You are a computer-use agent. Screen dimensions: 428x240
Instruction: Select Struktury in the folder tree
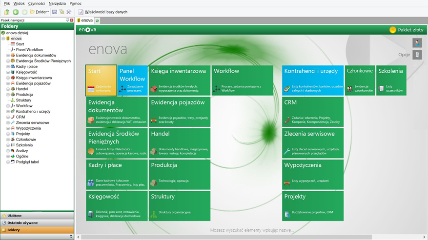(23, 100)
